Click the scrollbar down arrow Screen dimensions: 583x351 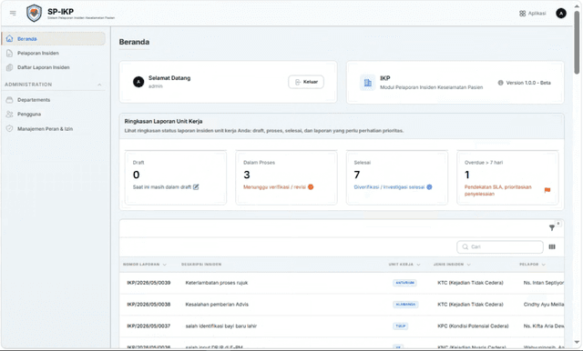coord(577,342)
